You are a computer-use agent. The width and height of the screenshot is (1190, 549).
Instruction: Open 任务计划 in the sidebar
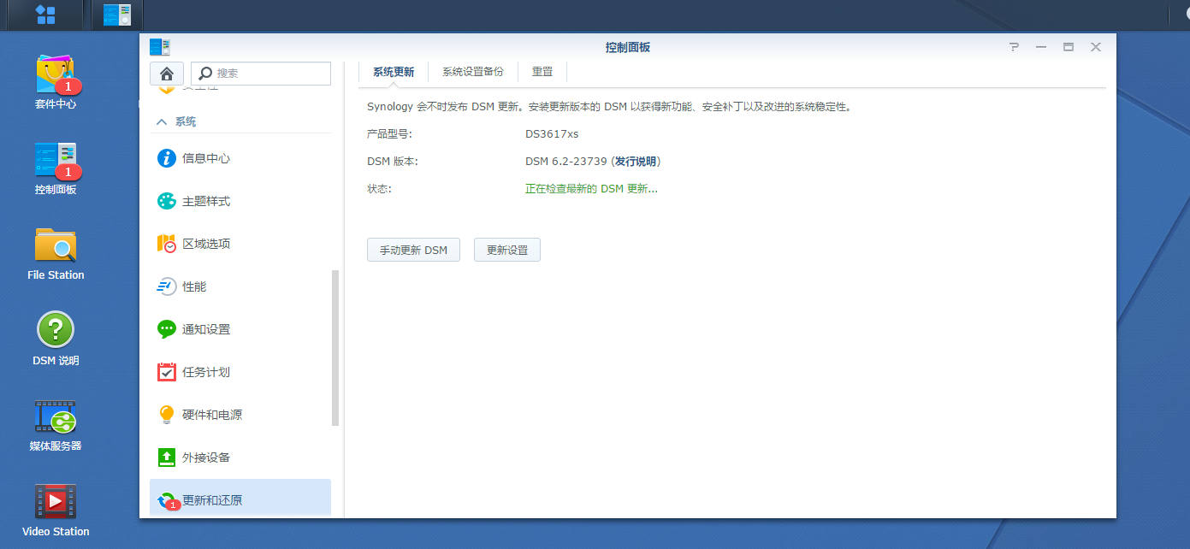pyautogui.click(x=240, y=372)
